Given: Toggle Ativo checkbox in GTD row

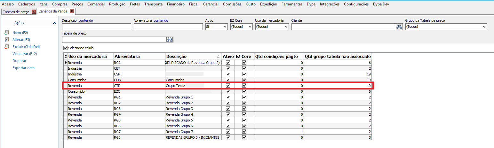Looking at the screenshot, I should [x=228, y=86].
